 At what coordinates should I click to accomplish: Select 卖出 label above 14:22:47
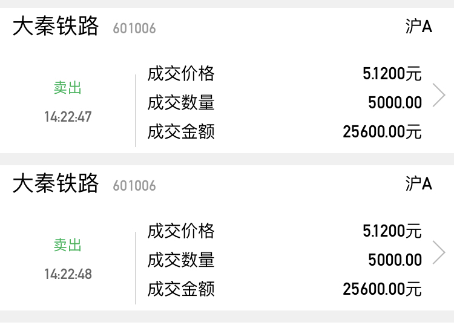click(x=68, y=88)
